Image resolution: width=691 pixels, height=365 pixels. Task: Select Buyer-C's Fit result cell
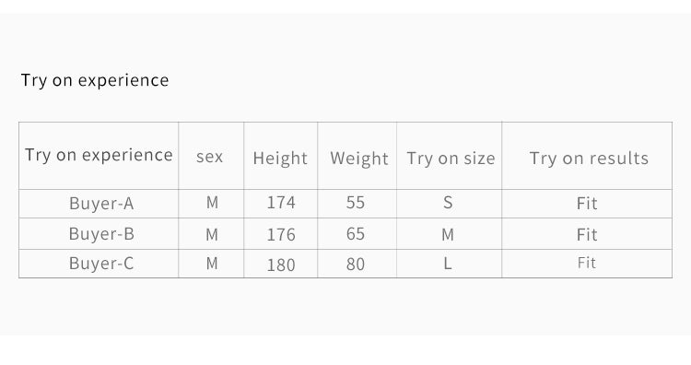(587, 264)
